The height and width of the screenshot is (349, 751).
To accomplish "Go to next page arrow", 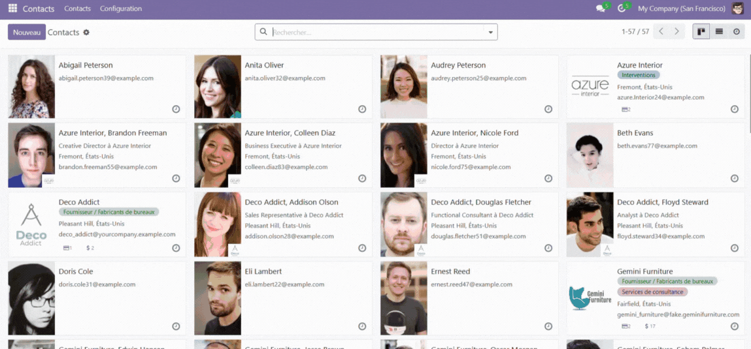I will click(x=676, y=31).
